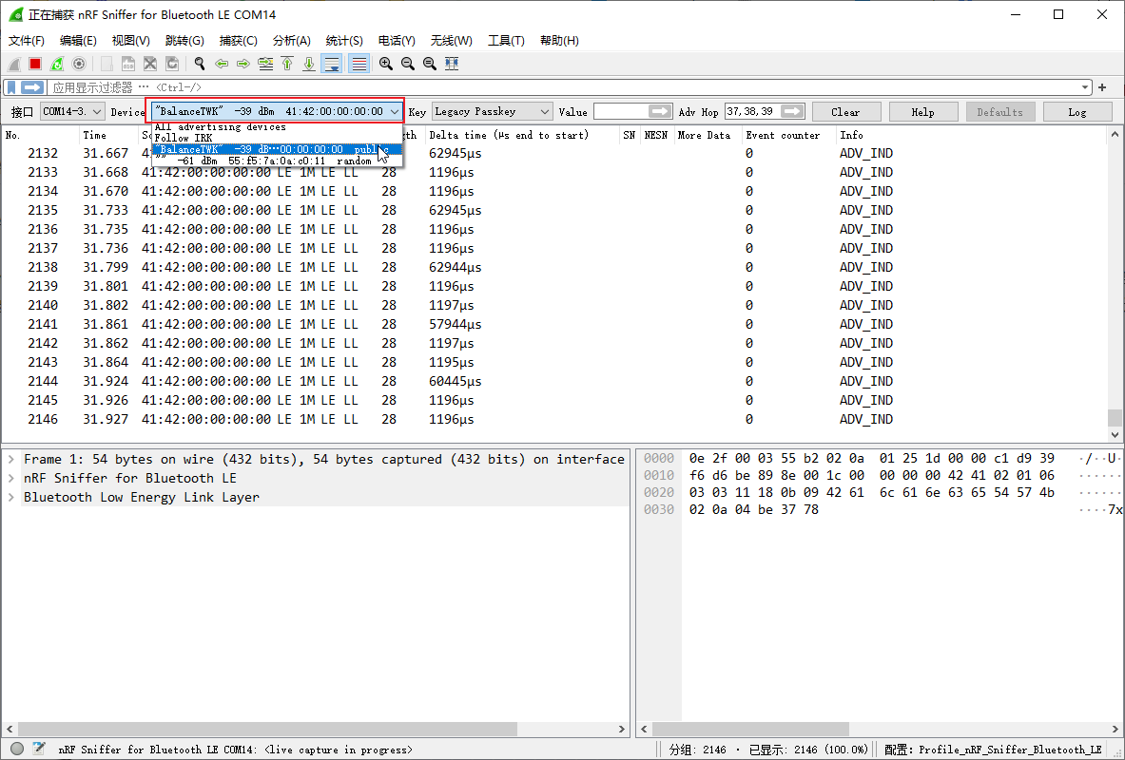Select the start capture shark fin icon
This screenshot has width=1125, height=760.
pyautogui.click(x=12, y=63)
